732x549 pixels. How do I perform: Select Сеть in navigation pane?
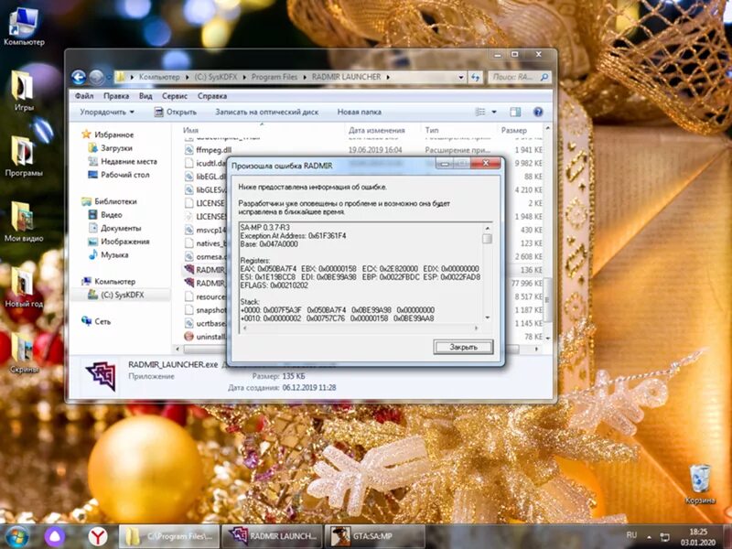(97, 322)
